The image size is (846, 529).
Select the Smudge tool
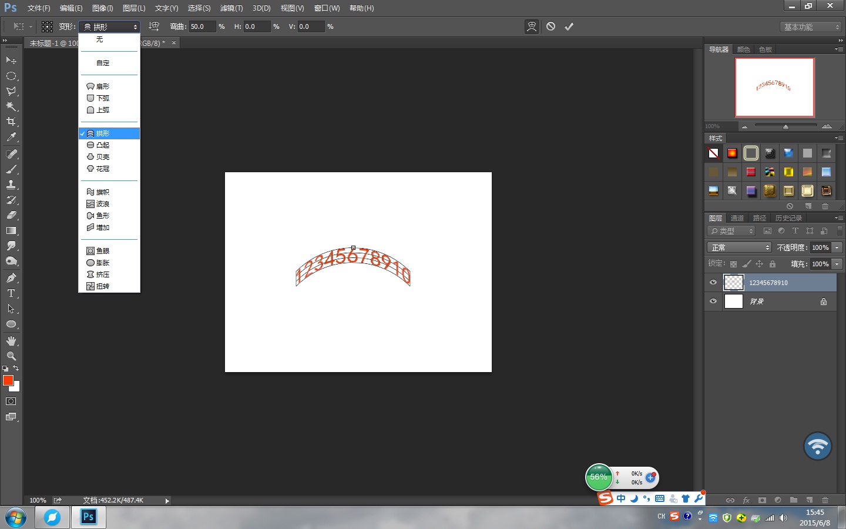point(11,246)
